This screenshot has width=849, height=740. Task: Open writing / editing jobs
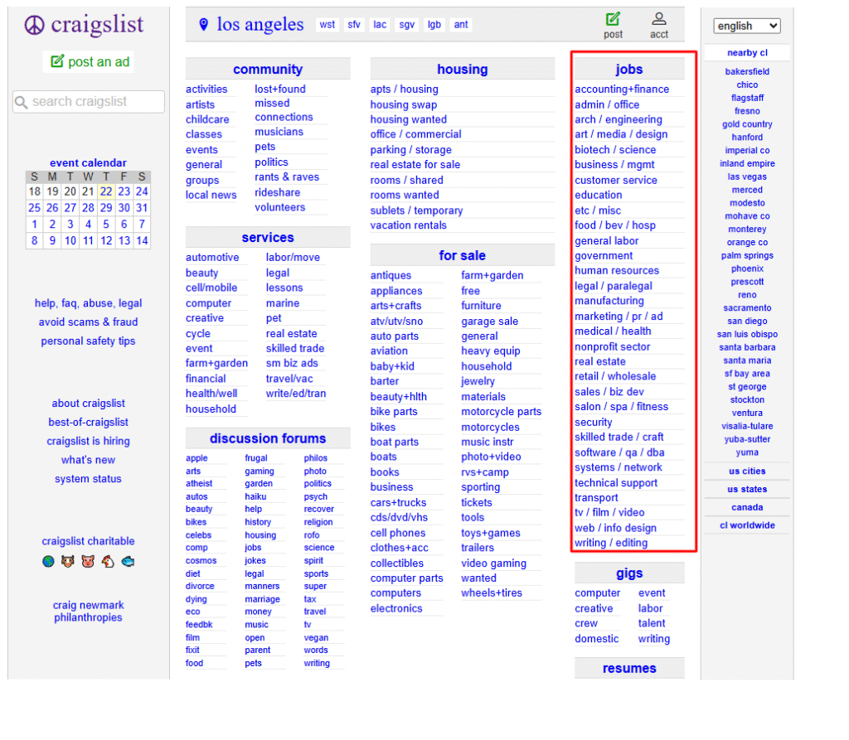tap(611, 543)
